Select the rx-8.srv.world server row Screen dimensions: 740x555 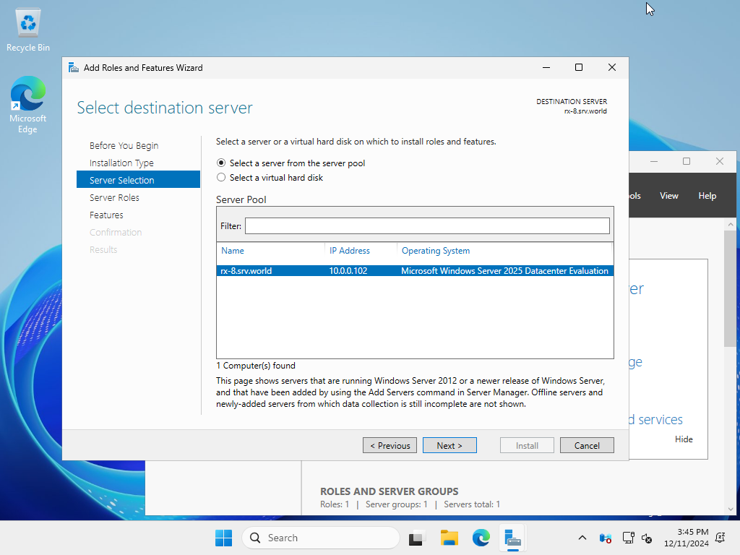coord(415,271)
